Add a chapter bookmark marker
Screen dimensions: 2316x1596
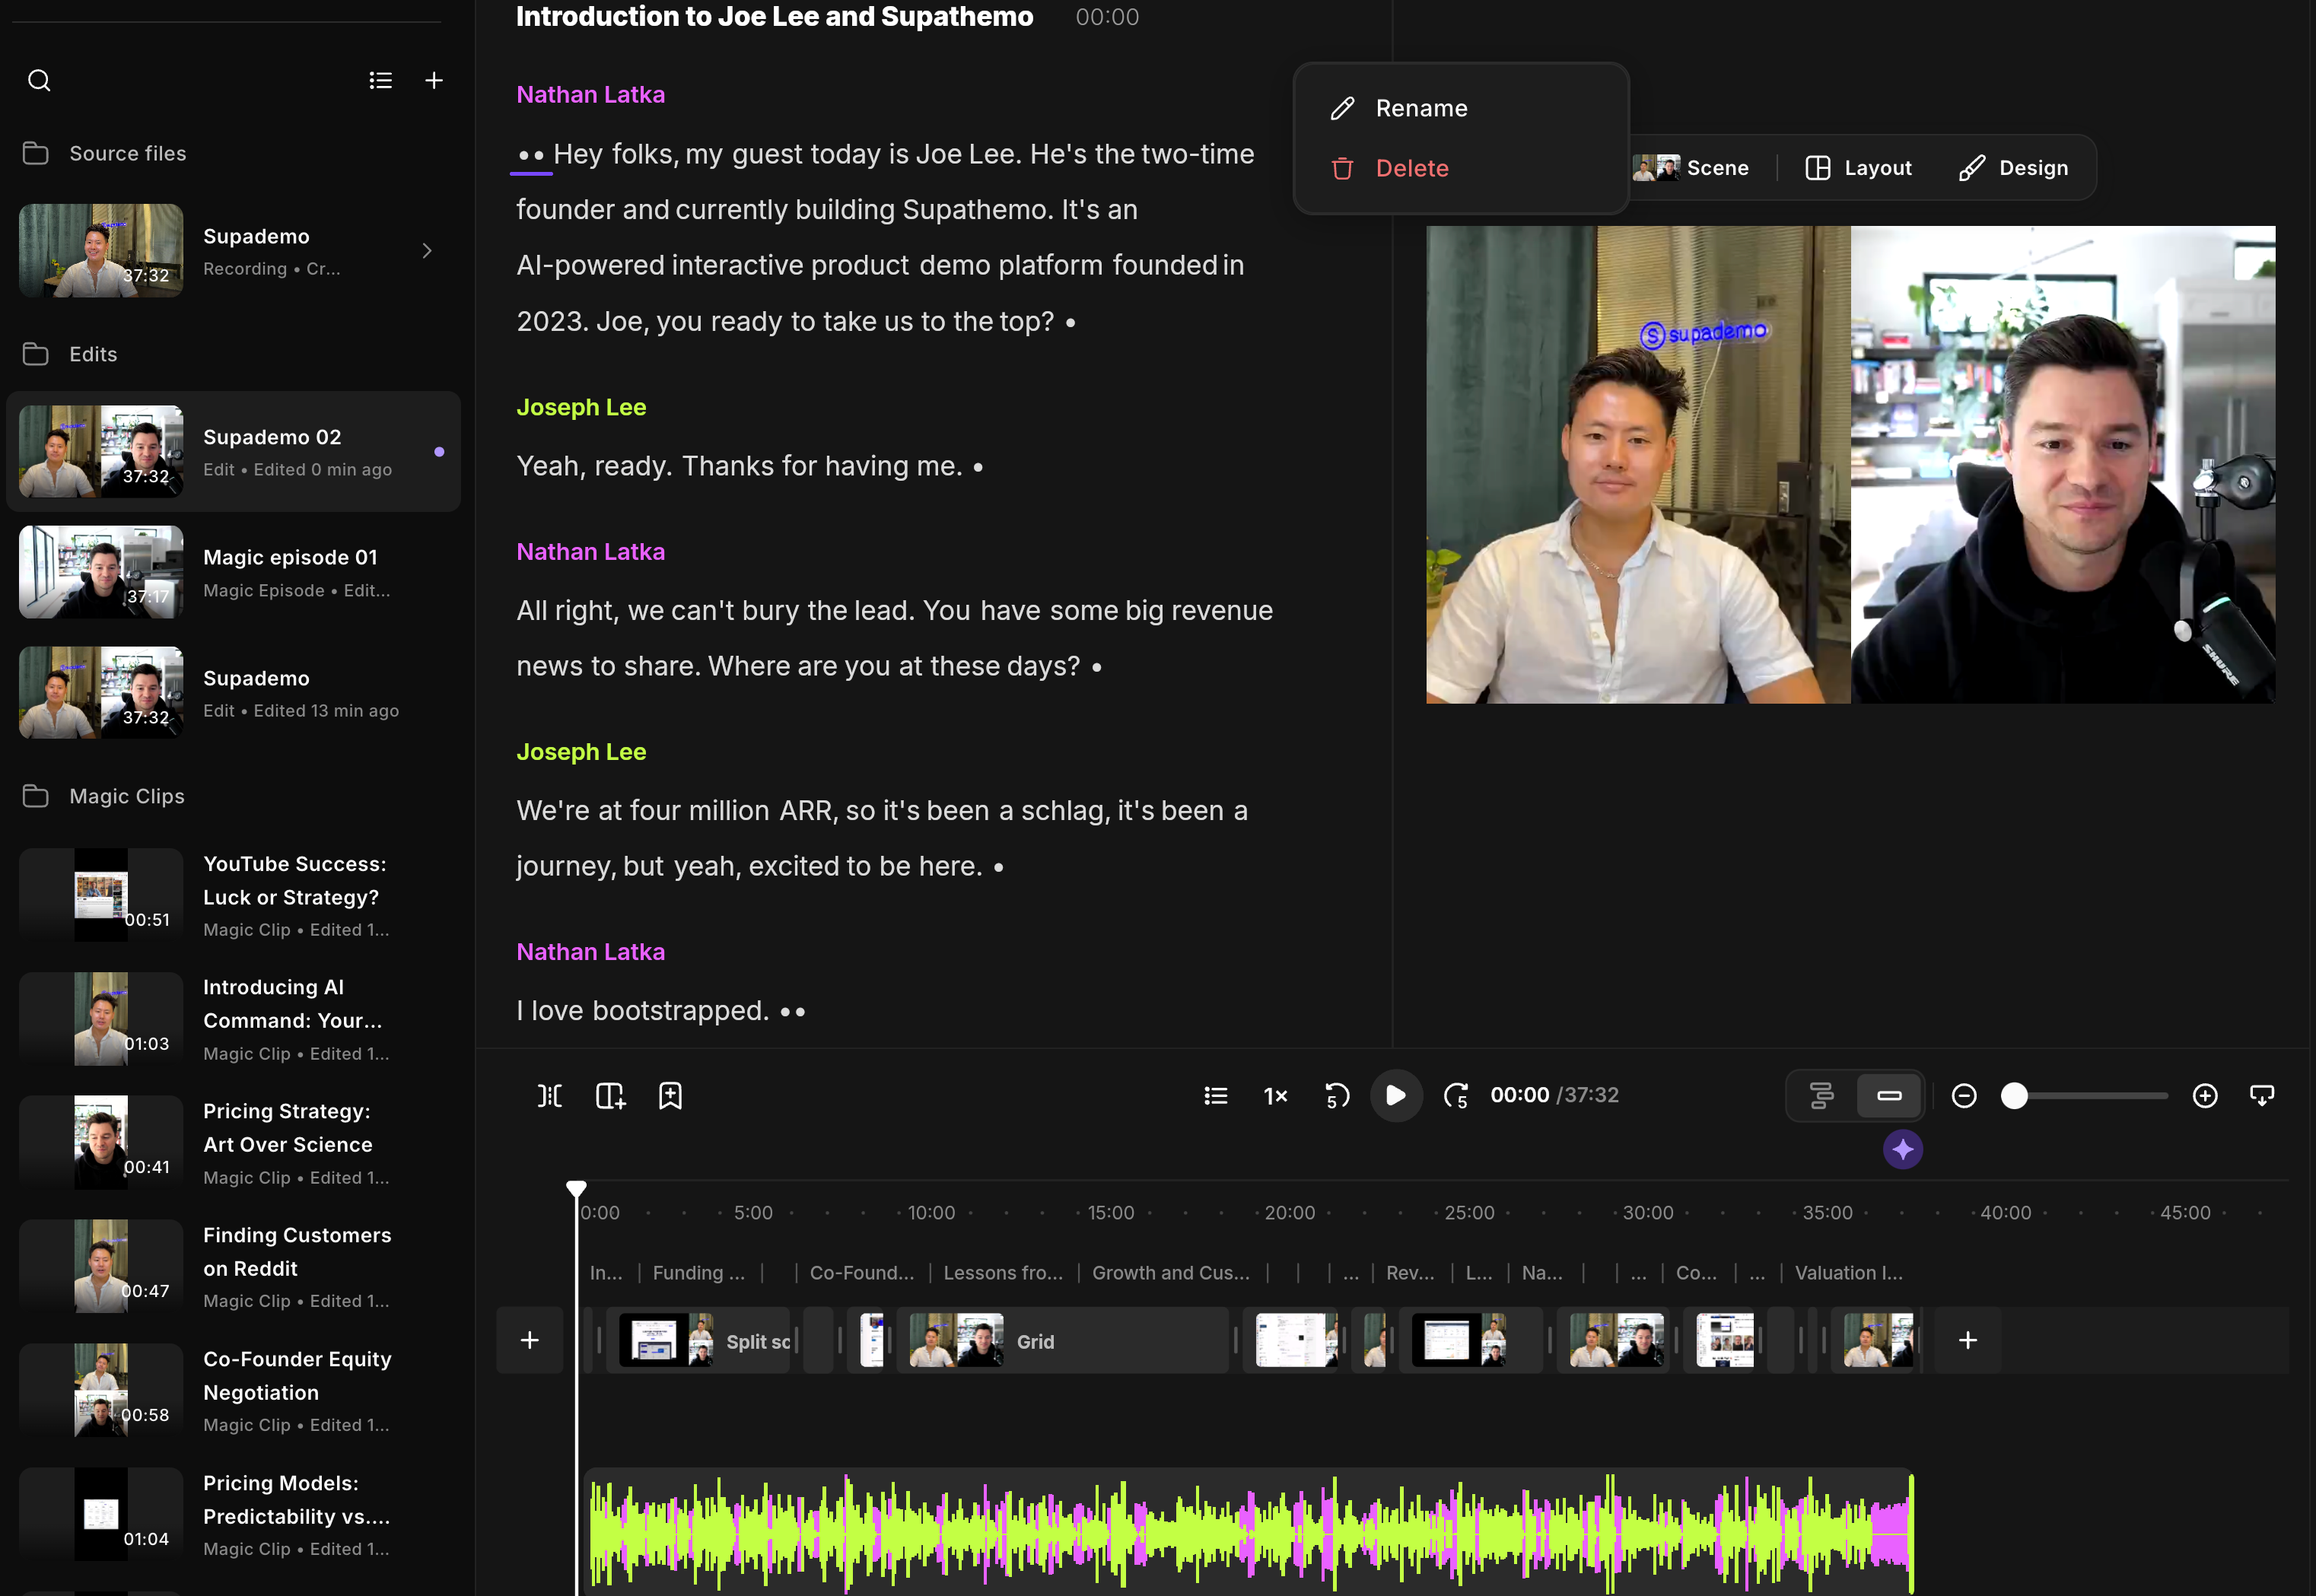[x=670, y=1096]
